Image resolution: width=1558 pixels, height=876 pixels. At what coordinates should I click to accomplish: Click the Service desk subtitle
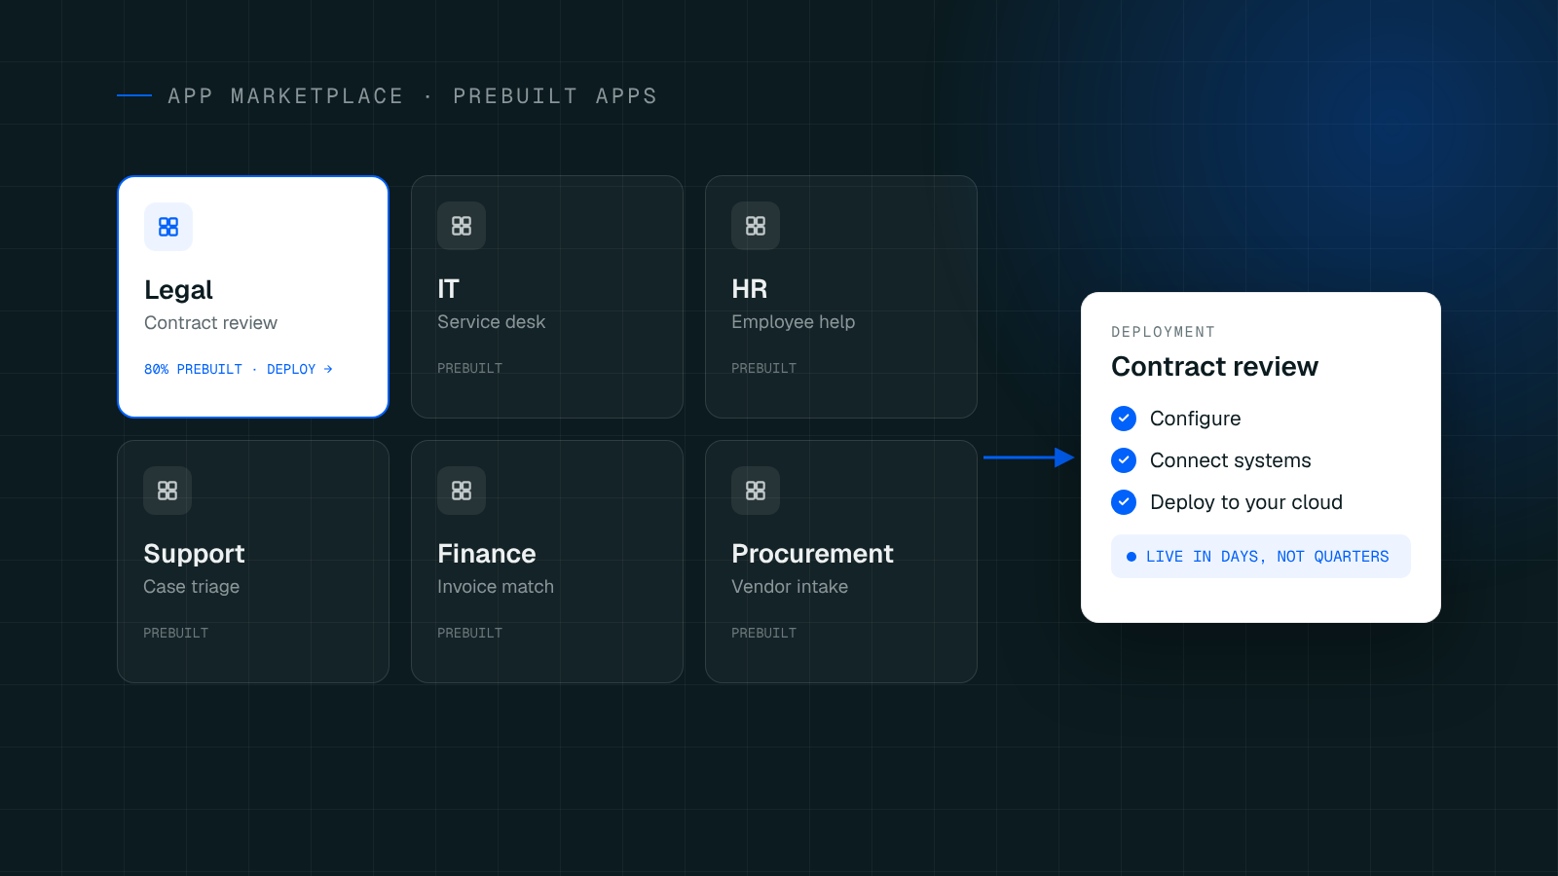[x=492, y=322]
